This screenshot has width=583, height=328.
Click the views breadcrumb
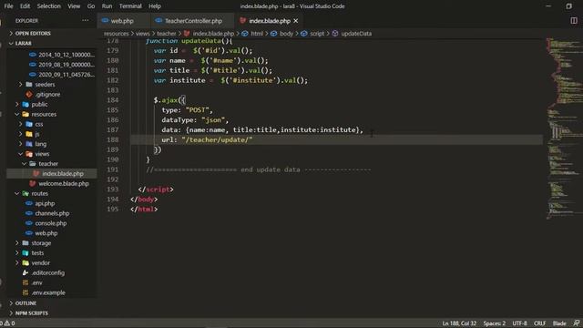[142, 34]
